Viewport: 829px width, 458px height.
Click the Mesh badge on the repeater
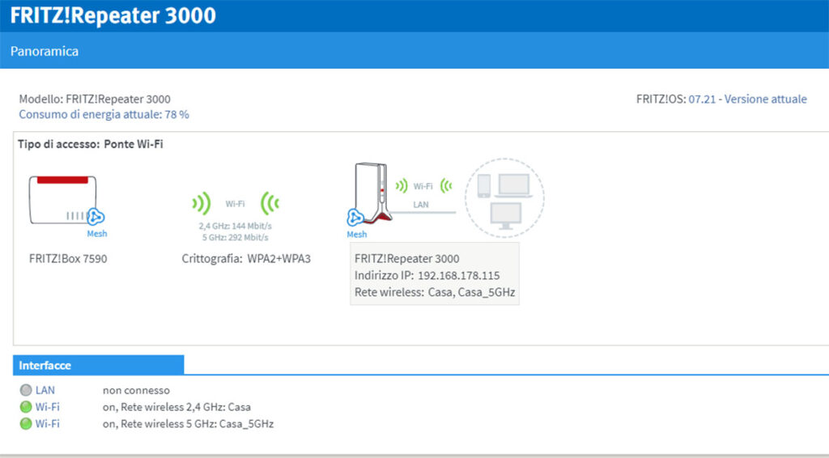click(x=355, y=218)
